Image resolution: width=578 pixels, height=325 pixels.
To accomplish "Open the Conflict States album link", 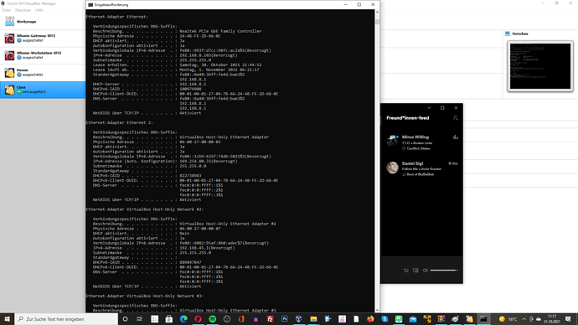I will (x=418, y=148).
